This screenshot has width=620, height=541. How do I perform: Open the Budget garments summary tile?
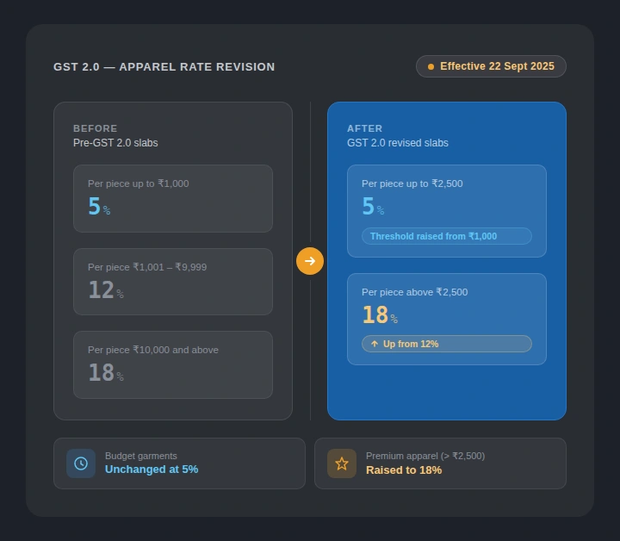(179, 463)
